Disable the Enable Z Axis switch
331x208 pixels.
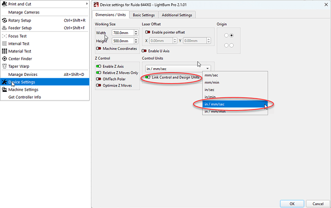pos(98,66)
